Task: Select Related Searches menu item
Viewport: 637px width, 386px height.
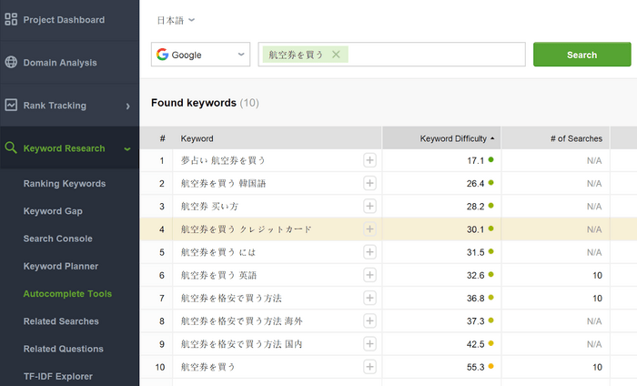Action: pyautogui.click(x=61, y=321)
